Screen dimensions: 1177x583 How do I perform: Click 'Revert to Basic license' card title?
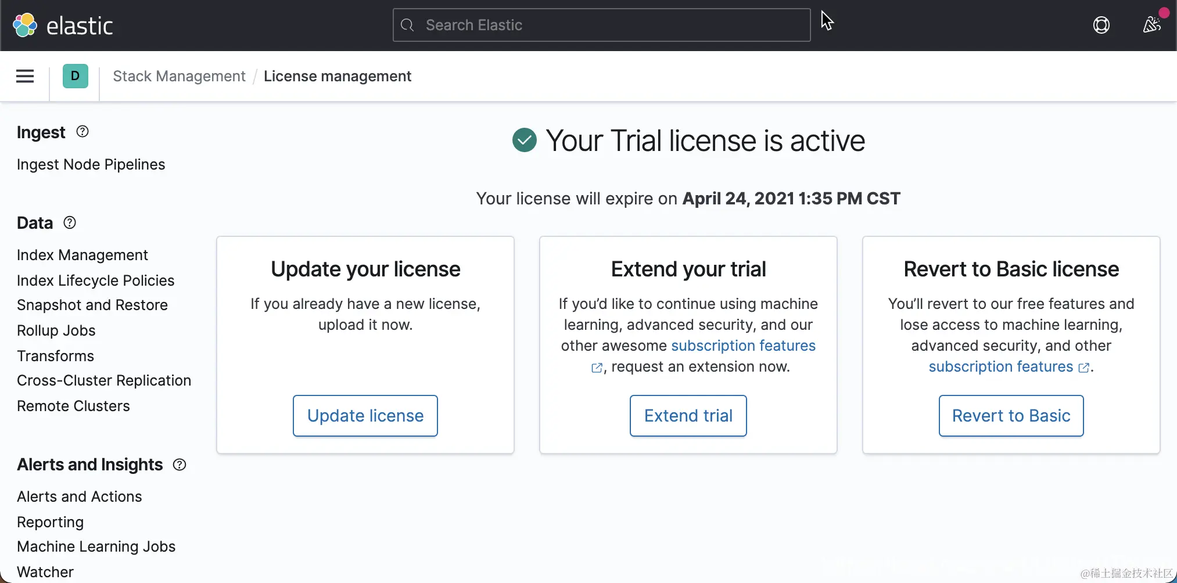click(1011, 269)
